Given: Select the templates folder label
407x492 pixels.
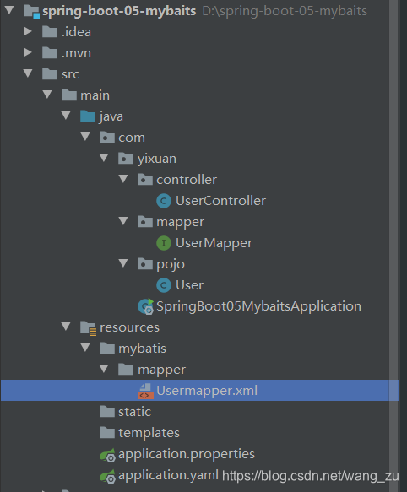Looking at the screenshot, I should (149, 433).
